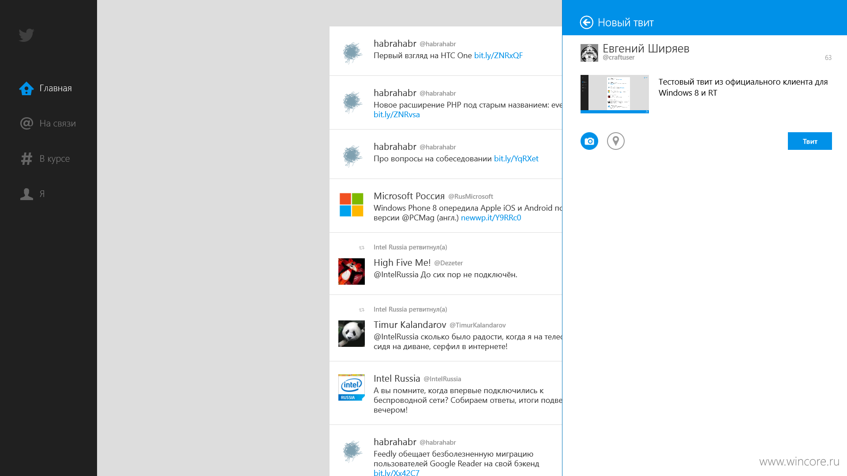Click the Евгений Ширяев profile avatar
847x476 pixels.
coord(589,53)
